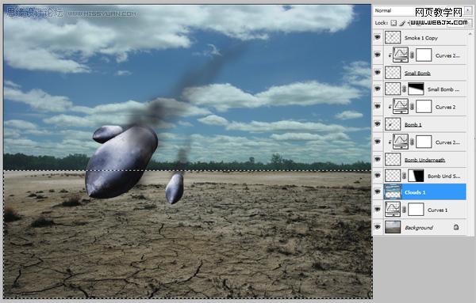Select the Bomb 1 layer name
This screenshot has width=476, height=303.
point(413,124)
